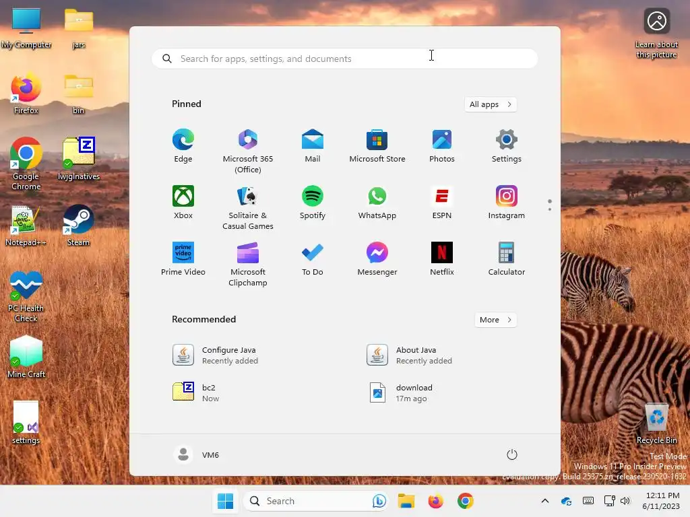Open the network tray icon
Image resolution: width=690 pixels, height=517 pixels.
pyautogui.click(x=609, y=501)
